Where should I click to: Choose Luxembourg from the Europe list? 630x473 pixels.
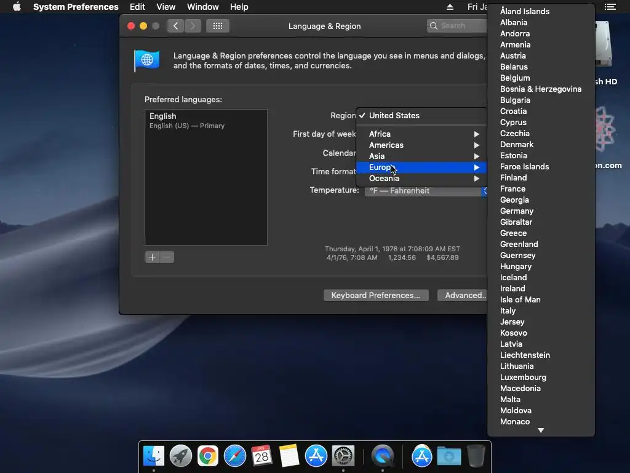[x=541, y=378]
